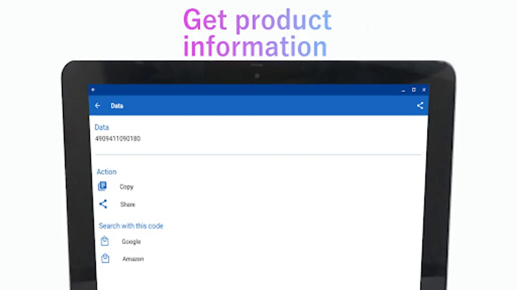Viewport: 517px width, 290px height.
Task: Click the 'Search with this code' heading
Action: click(131, 226)
